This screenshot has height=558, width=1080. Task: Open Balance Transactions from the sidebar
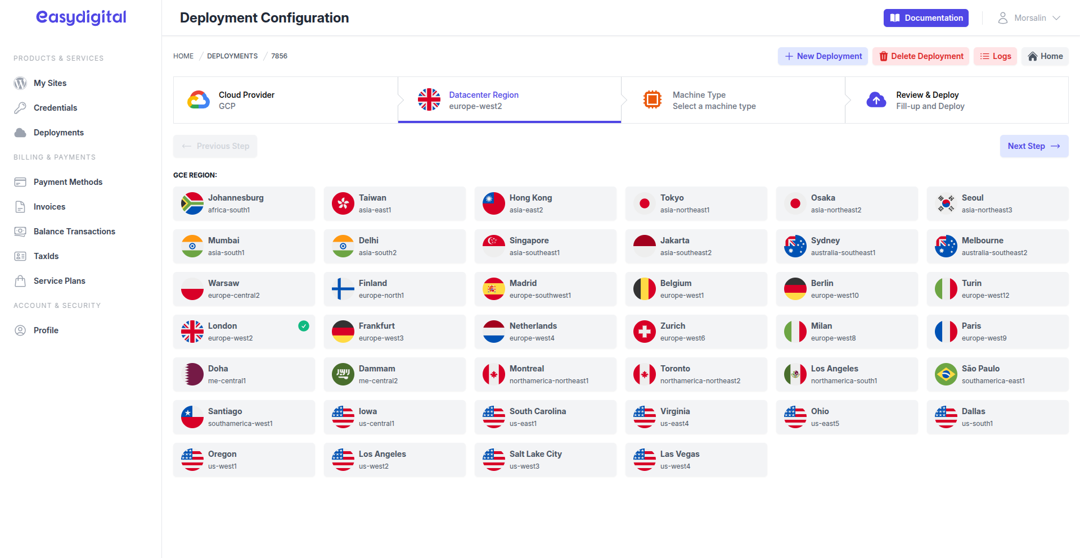pyautogui.click(x=74, y=231)
